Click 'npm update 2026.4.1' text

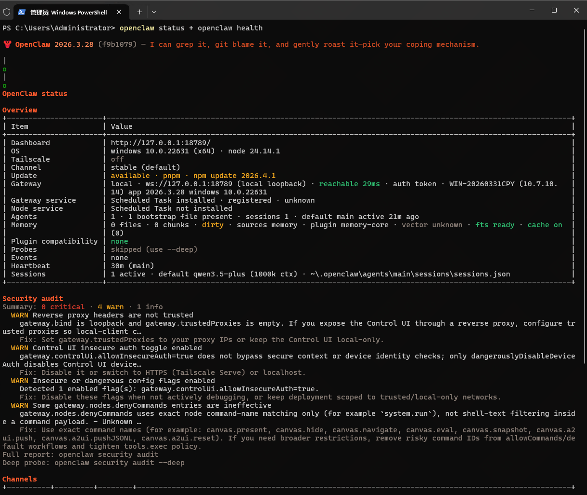click(234, 176)
